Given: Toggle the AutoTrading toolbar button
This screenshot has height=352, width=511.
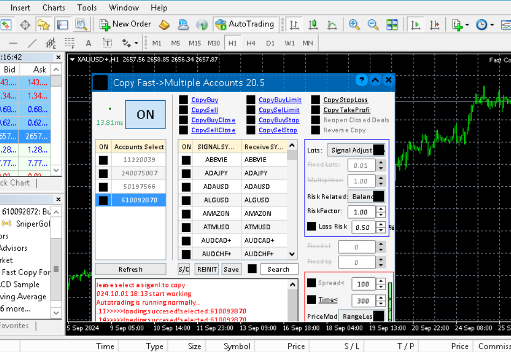Looking at the screenshot, I should point(245,24).
